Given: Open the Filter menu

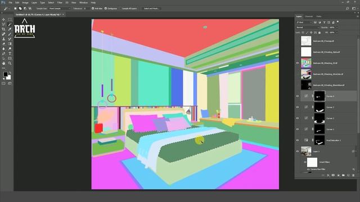Looking at the screenshot, I should tap(60, 3).
